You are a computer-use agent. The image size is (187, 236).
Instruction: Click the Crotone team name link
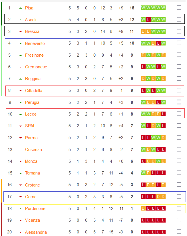(33, 185)
